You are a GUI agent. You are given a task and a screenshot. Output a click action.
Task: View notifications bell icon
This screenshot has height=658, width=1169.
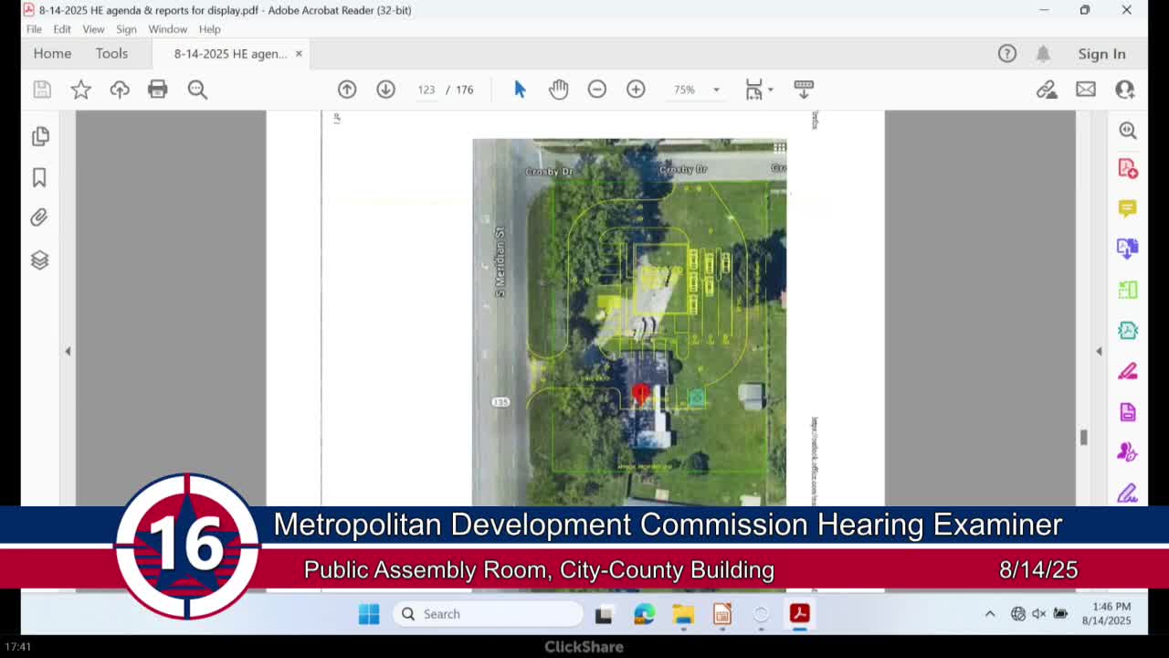[x=1043, y=54]
